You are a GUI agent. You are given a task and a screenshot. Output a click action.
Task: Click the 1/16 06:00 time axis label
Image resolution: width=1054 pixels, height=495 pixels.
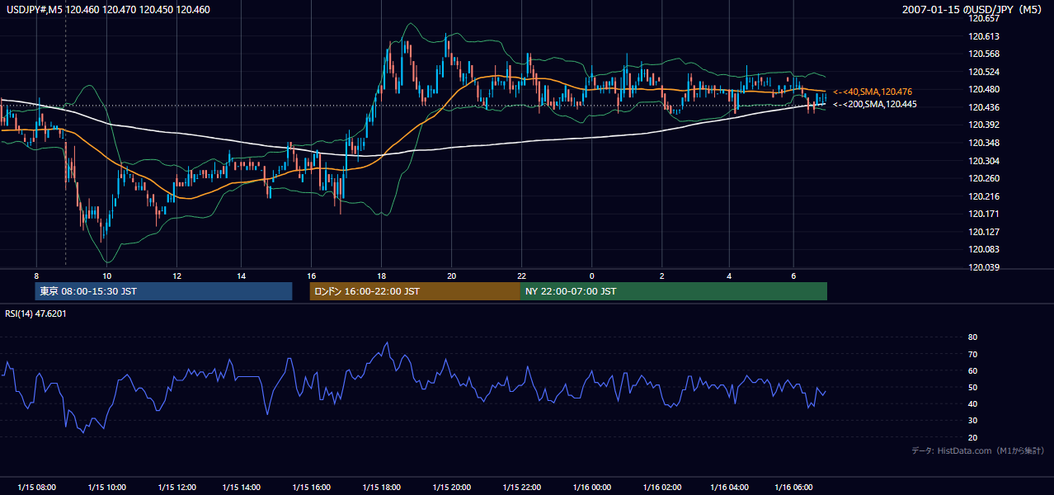pyautogui.click(x=793, y=488)
